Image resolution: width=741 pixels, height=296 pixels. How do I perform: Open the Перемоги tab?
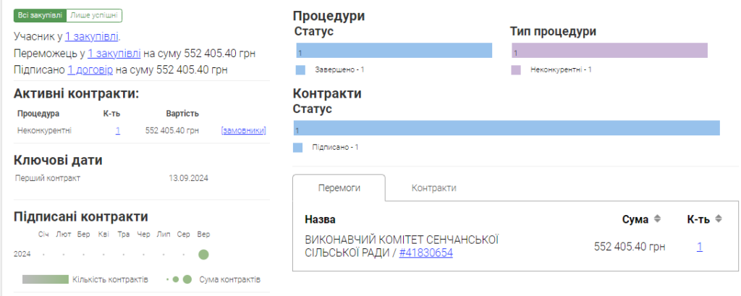[x=339, y=188]
